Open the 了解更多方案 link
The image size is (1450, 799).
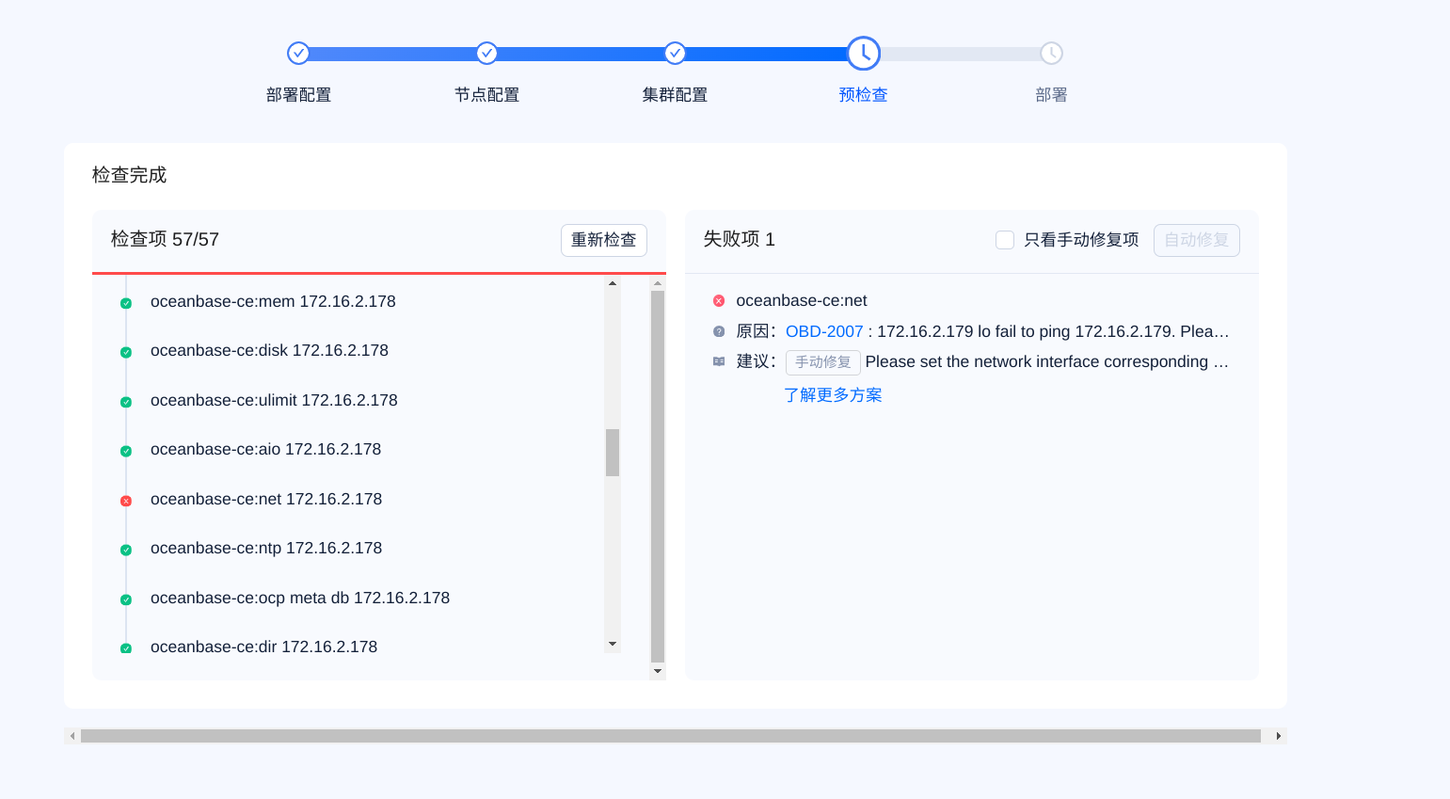pos(833,395)
